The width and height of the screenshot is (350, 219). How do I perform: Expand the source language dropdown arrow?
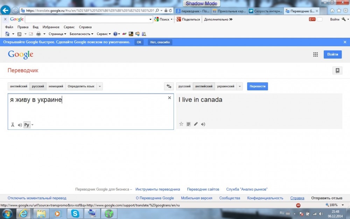[x=100, y=86]
